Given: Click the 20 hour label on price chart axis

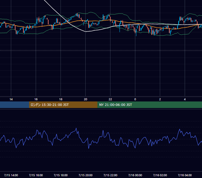Looking at the screenshot, I should point(86,99).
